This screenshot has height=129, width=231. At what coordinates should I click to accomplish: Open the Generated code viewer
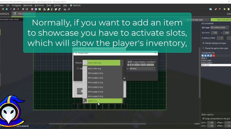(x=9, y=19)
